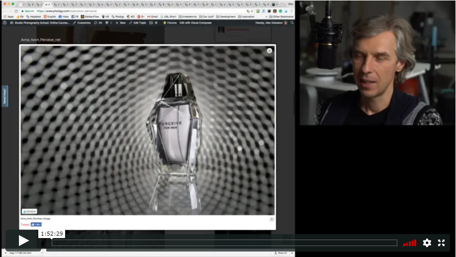Image resolution: width=456 pixels, height=257 pixels.
Task: Click the Schedule button on the image
Action: point(29,211)
